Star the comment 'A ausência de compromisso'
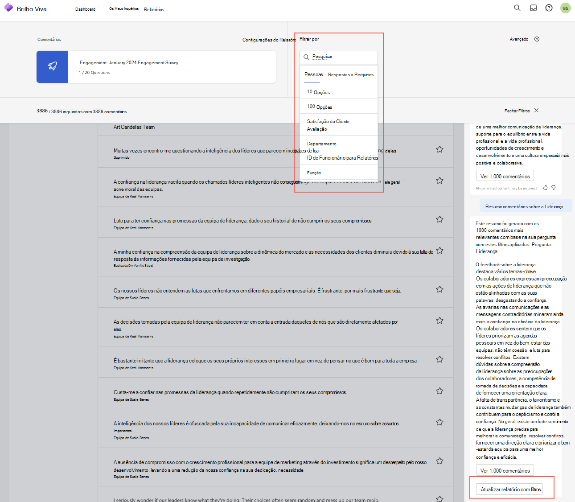 [439, 461]
